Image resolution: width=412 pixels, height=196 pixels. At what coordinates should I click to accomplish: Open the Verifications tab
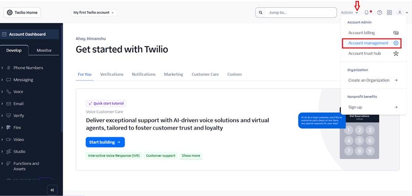coord(112,74)
